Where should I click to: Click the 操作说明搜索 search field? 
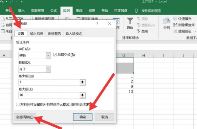151,11
